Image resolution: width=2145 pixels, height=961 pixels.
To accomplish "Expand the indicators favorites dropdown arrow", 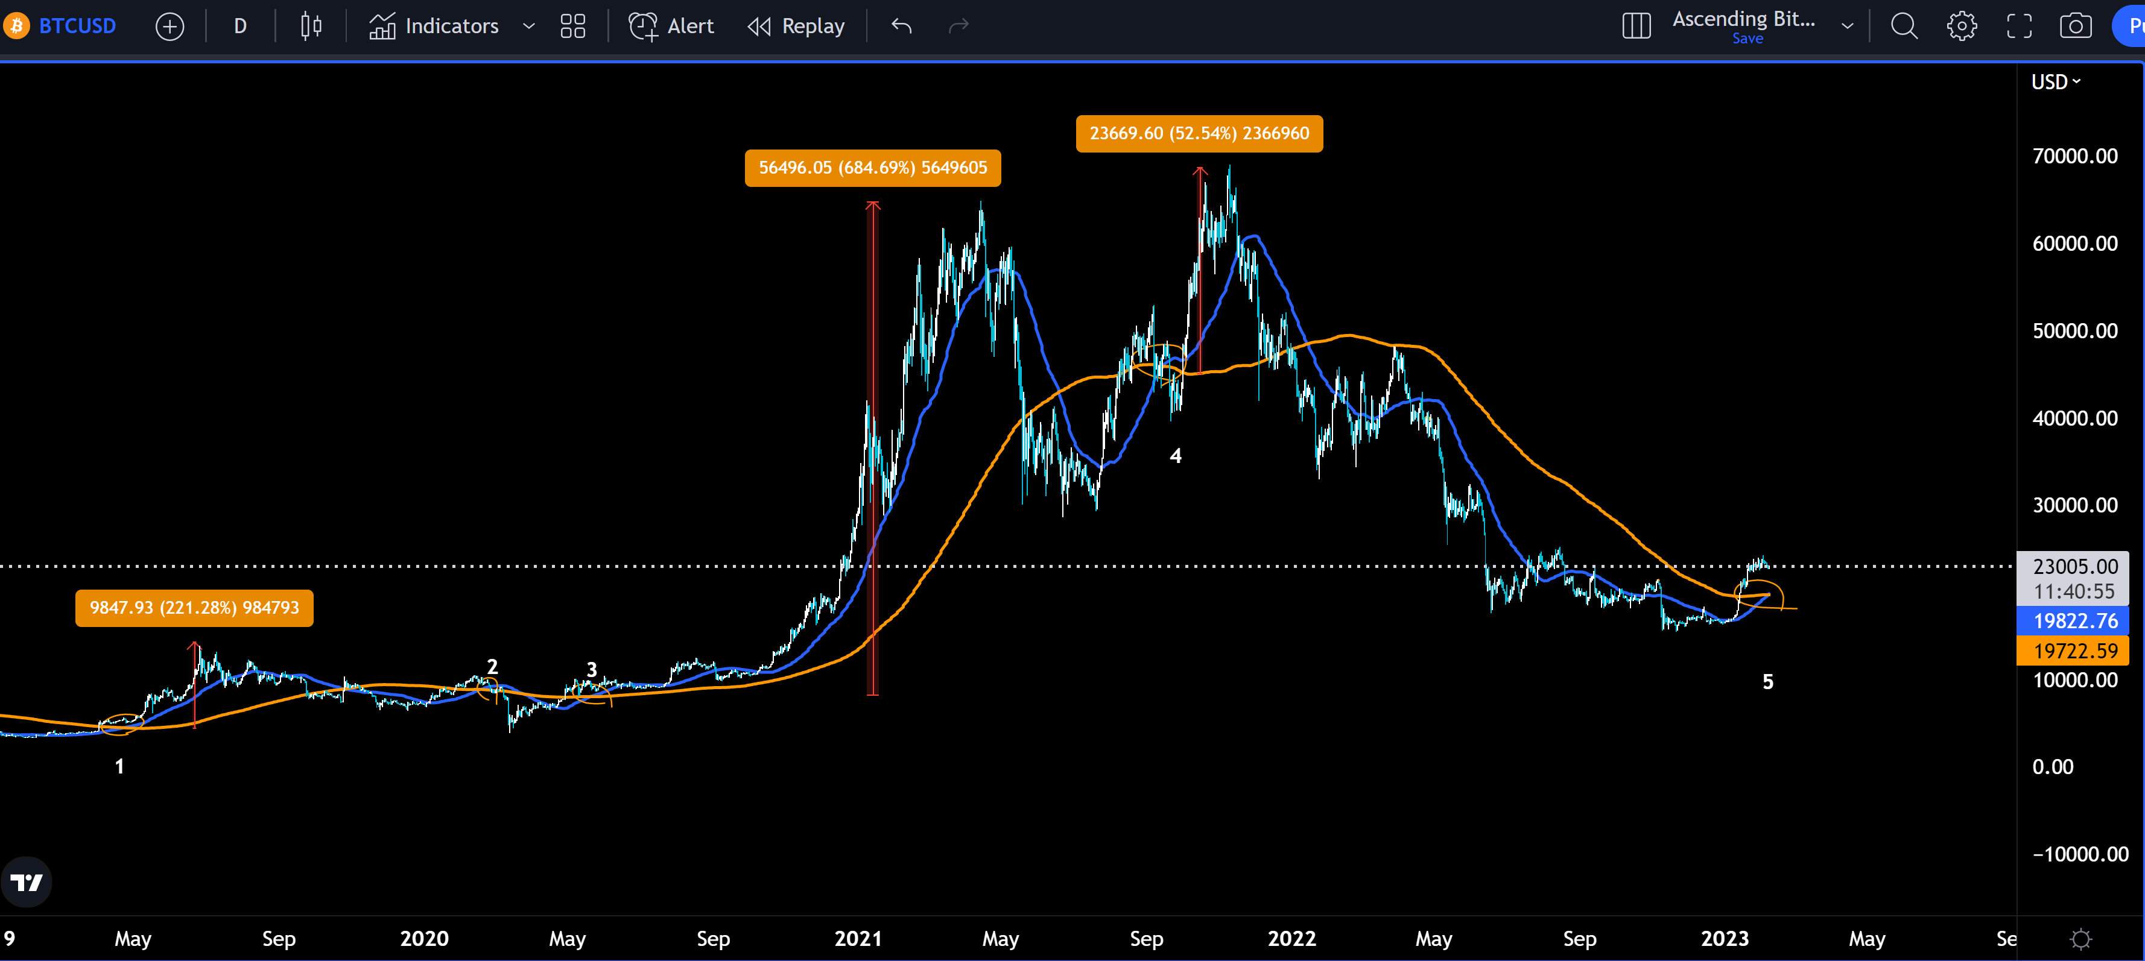I will [529, 27].
